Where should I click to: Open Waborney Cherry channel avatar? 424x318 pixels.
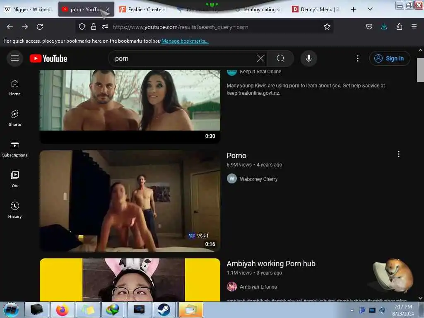point(232,179)
